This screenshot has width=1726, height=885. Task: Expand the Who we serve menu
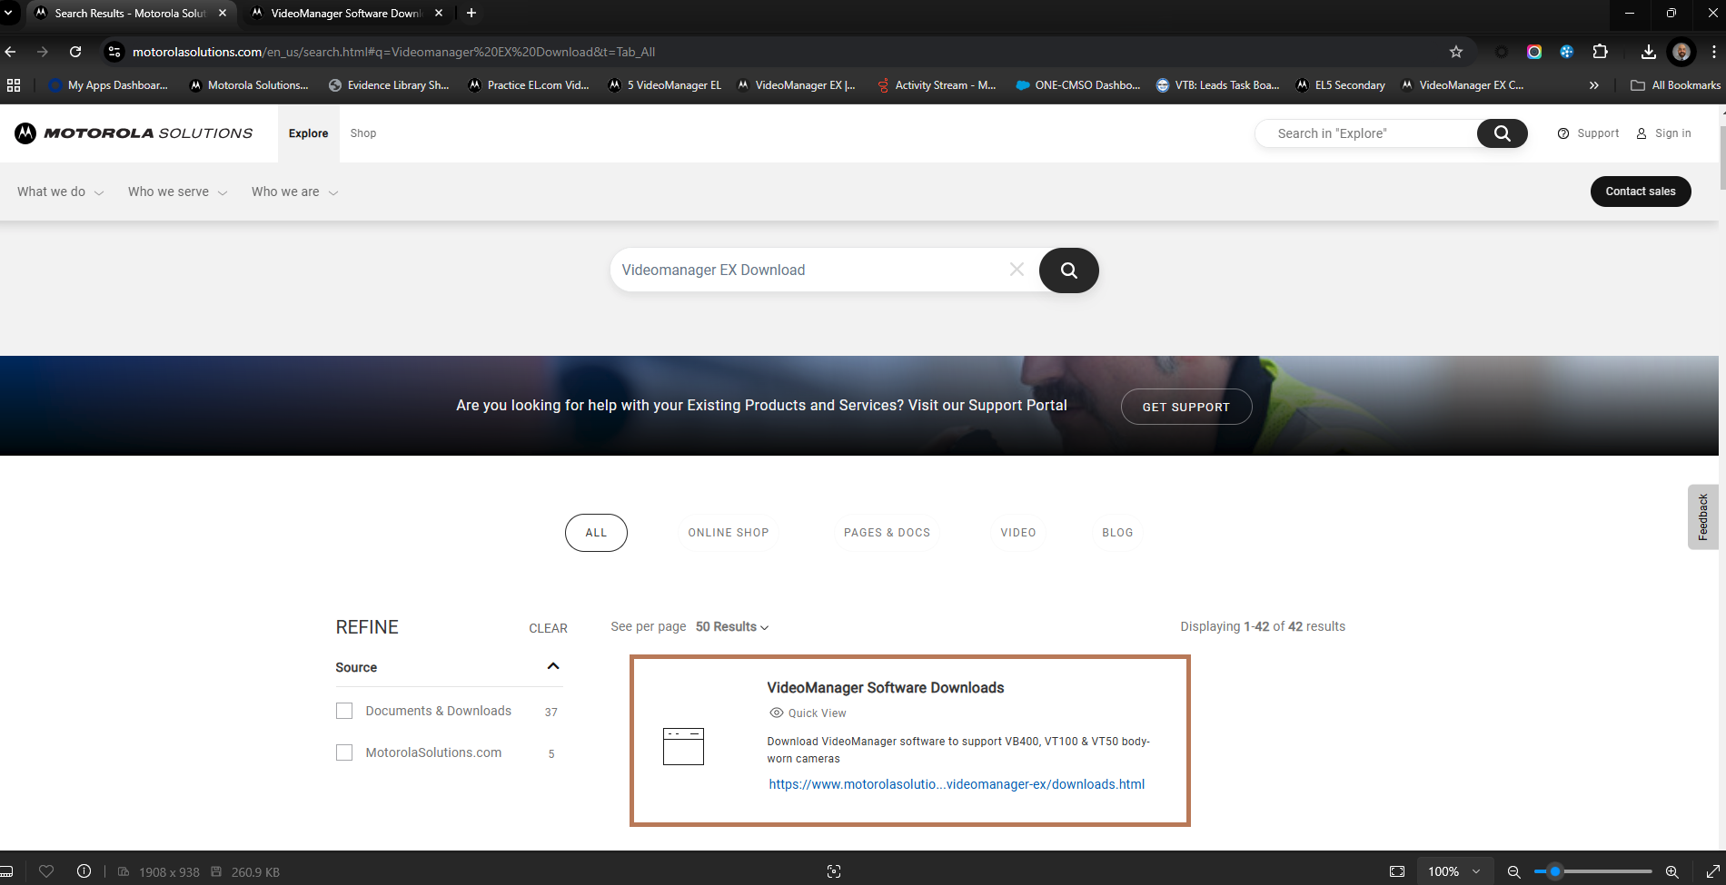click(177, 192)
